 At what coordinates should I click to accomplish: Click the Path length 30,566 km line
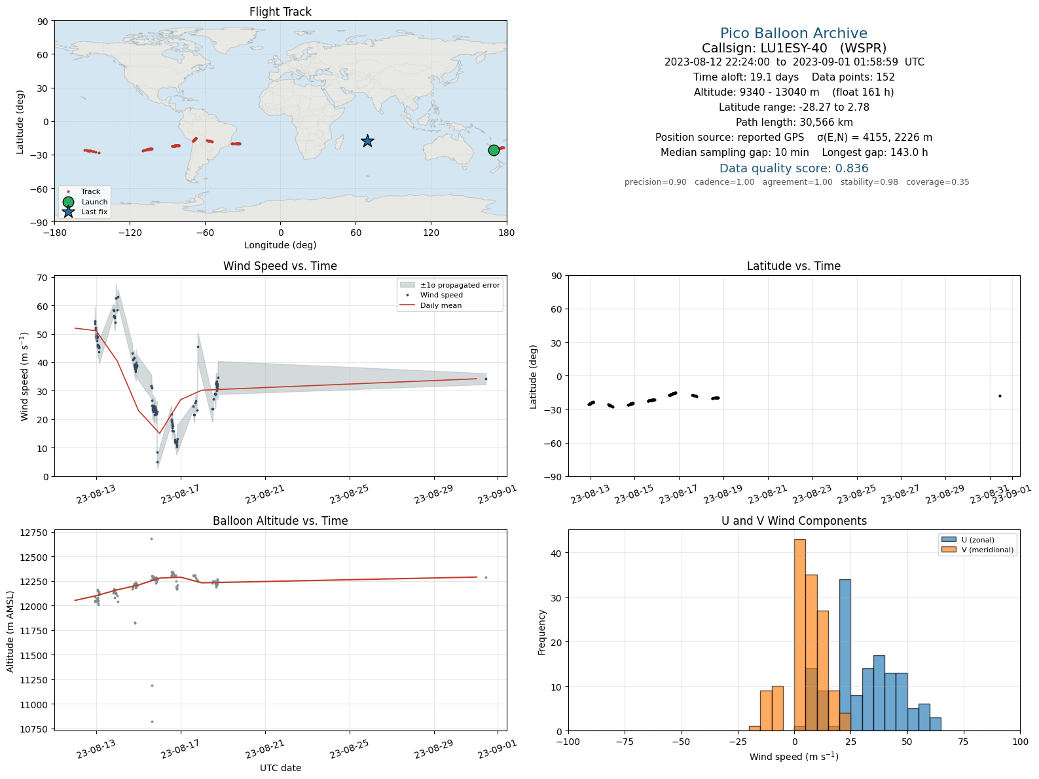click(793, 123)
